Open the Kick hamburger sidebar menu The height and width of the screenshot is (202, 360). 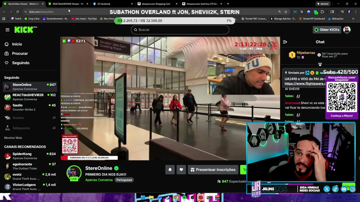click(7, 30)
